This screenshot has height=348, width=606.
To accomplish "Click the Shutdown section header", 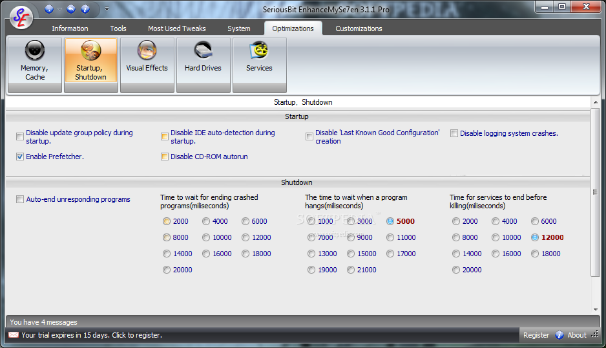I will point(297,182).
